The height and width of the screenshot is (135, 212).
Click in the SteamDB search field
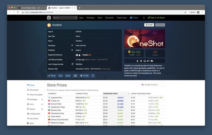click(x=64, y=18)
